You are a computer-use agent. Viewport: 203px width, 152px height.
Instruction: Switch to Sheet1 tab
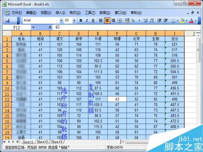28,142
